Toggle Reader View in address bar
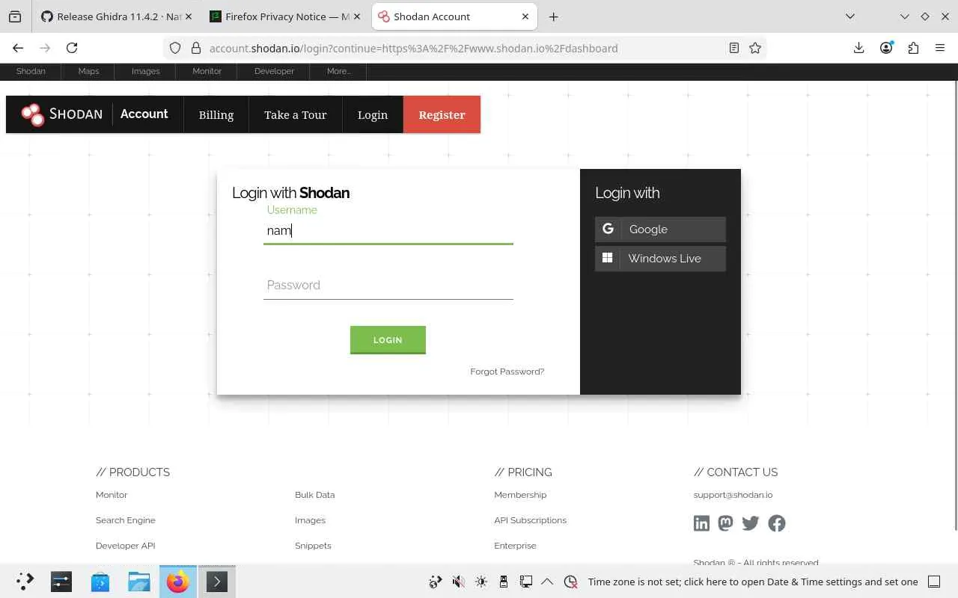This screenshot has height=598, width=958. pyautogui.click(x=734, y=48)
